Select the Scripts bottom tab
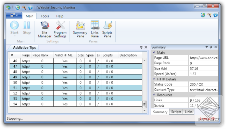Screen dimensions: 226x129 click(176, 112)
